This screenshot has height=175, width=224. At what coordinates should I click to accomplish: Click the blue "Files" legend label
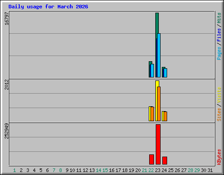[219, 35]
